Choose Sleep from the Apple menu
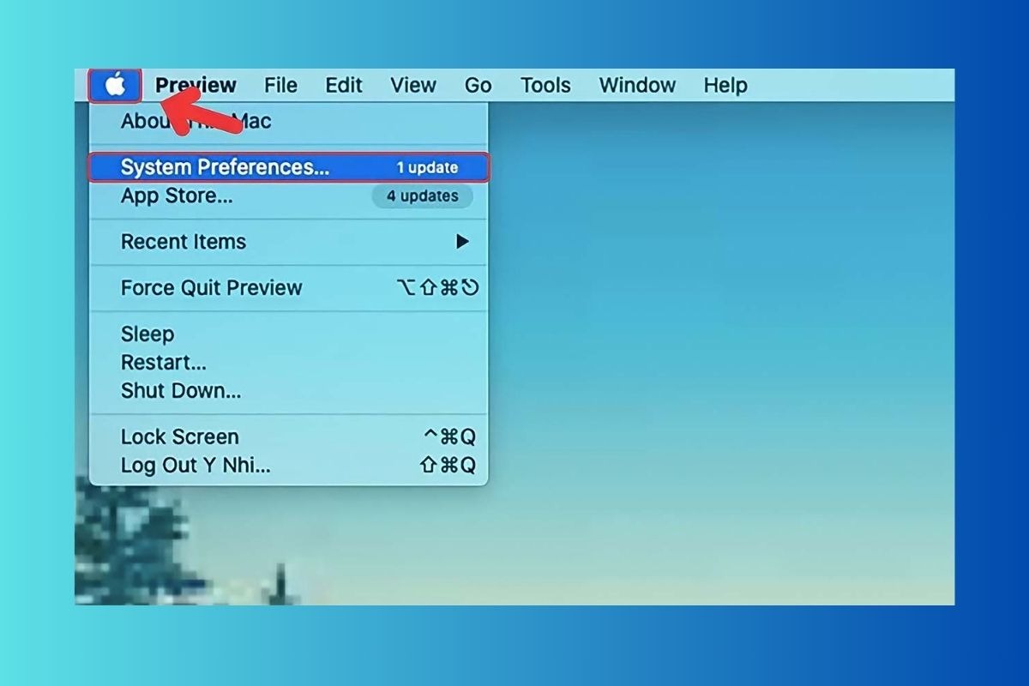 [x=289, y=334]
